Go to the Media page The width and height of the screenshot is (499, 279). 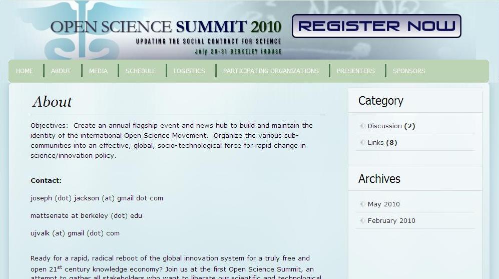(x=98, y=71)
